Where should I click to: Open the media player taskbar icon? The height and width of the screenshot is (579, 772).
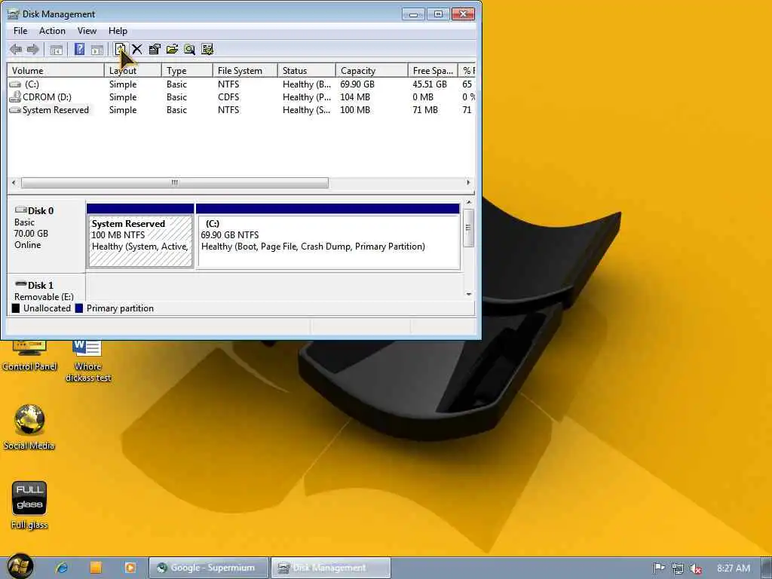point(130,568)
